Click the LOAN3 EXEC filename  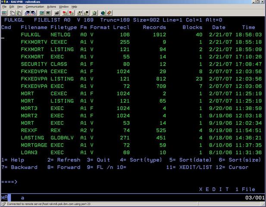(29, 152)
